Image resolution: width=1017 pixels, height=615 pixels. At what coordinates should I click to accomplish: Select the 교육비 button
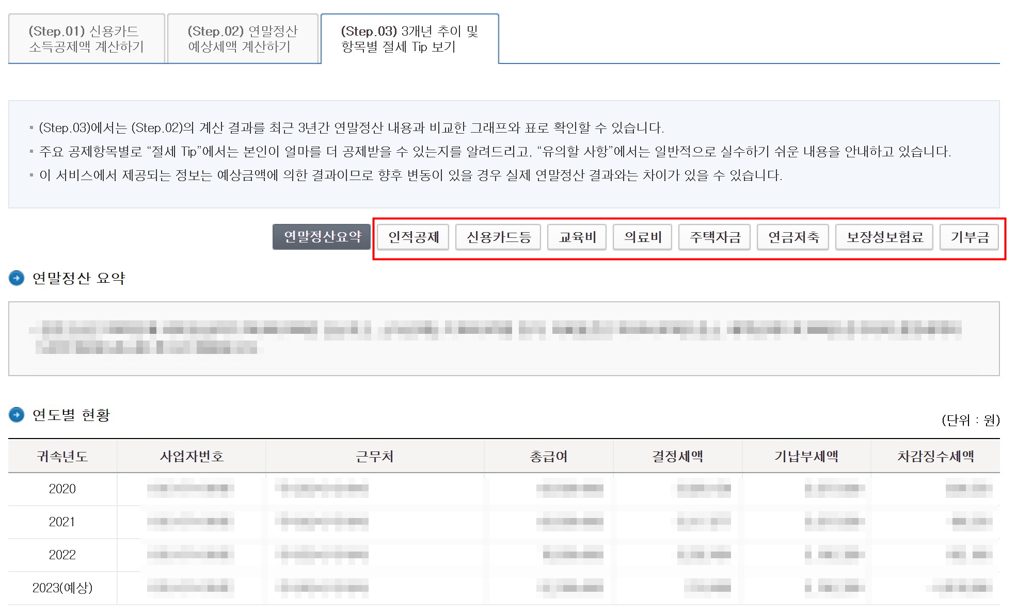577,237
